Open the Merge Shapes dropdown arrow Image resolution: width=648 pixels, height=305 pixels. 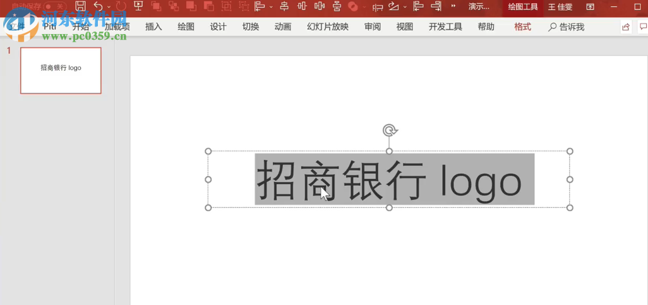(x=364, y=6)
